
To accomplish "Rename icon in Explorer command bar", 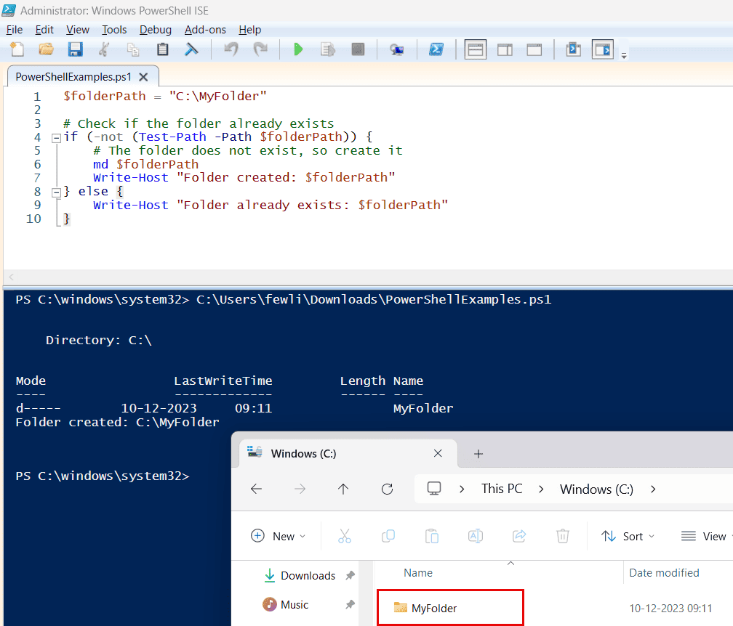I will (476, 536).
